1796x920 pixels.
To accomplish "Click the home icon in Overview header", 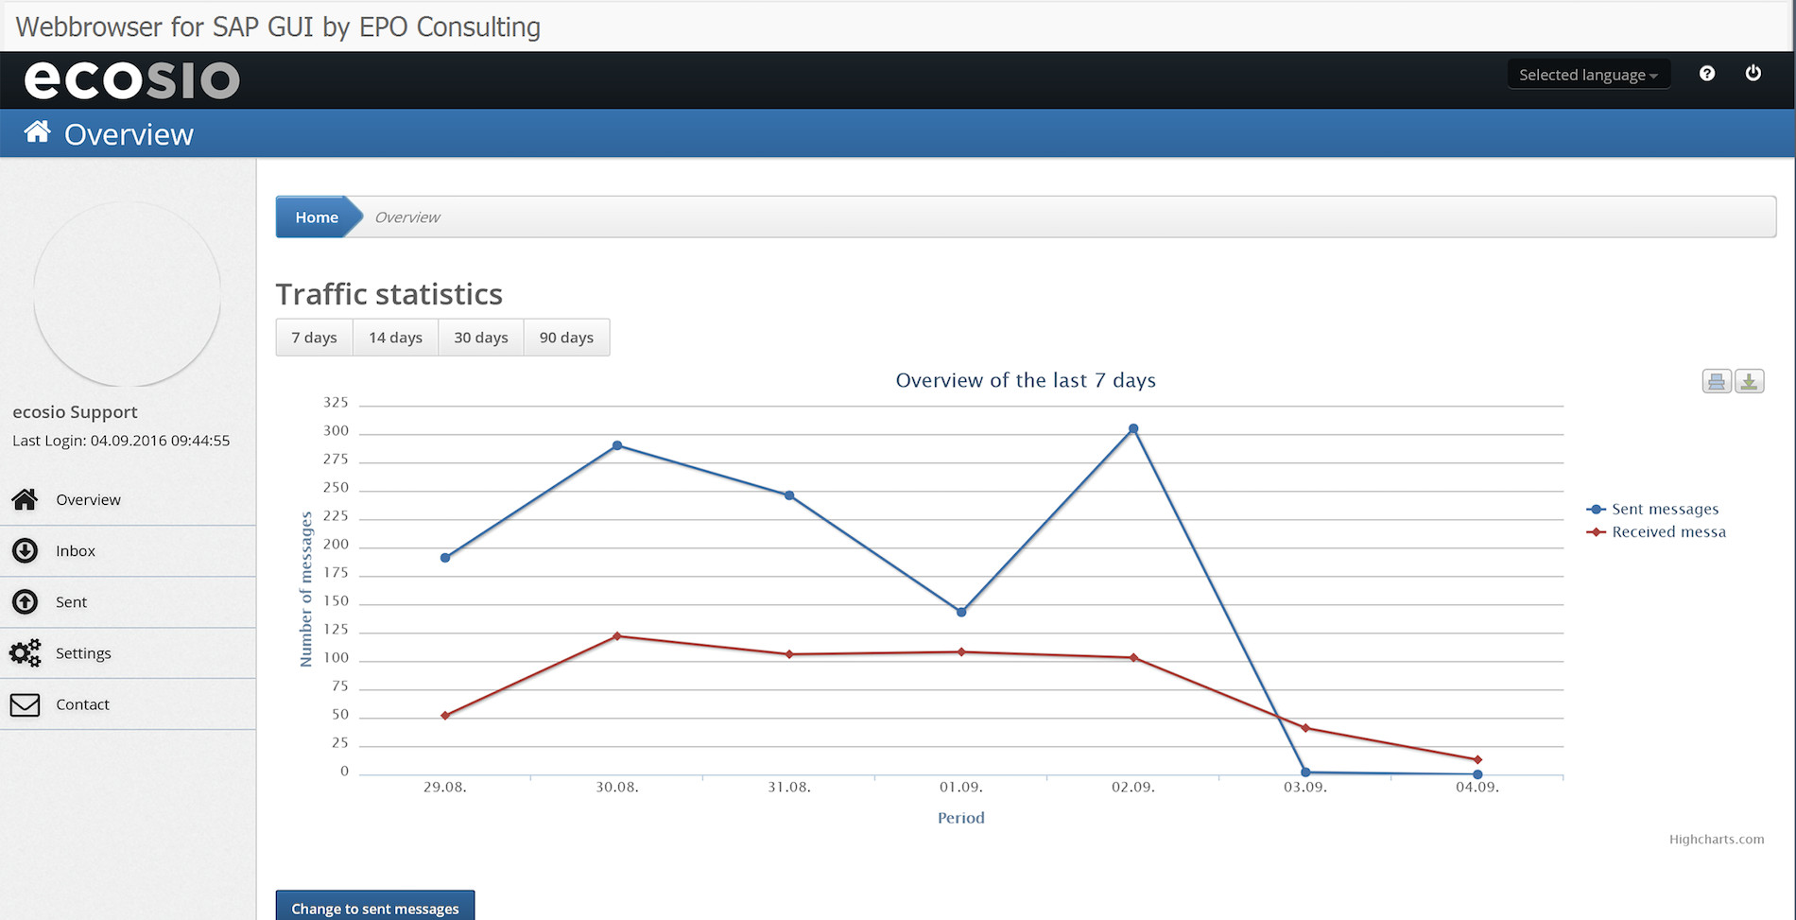I will tap(37, 132).
